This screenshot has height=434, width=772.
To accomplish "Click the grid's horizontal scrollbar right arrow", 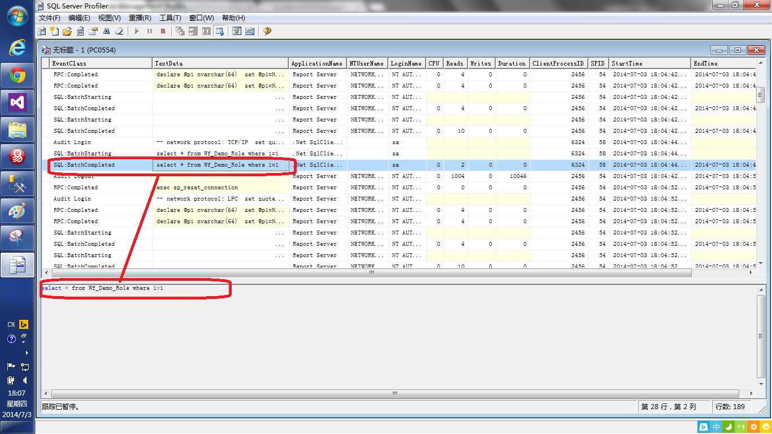I will pyautogui.click(x=751, y=272).
